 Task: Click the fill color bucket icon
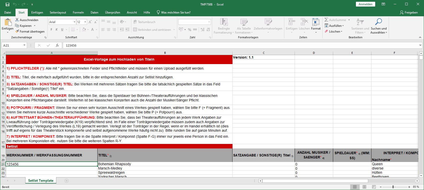coord(84,30)
